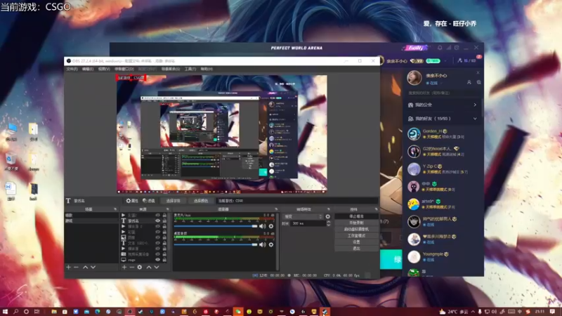Screen dimensions: 562x316
Task: Click 选择字体 button in source toolbar
Action: coord(173,201)
